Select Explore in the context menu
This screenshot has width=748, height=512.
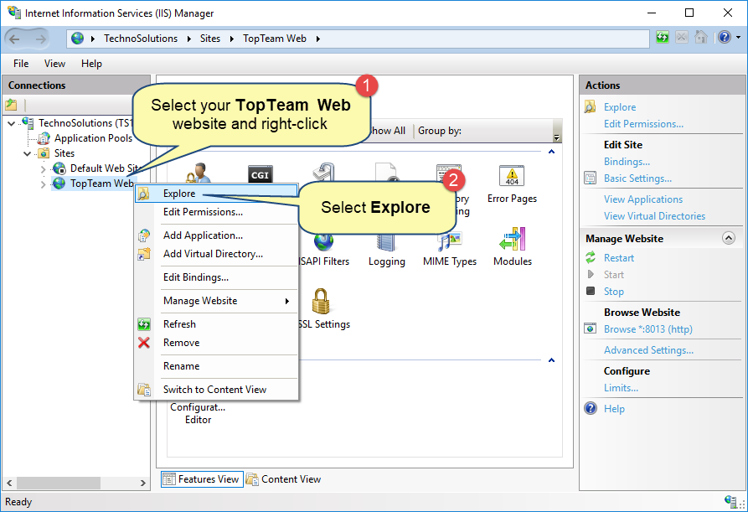click(217, 194)
